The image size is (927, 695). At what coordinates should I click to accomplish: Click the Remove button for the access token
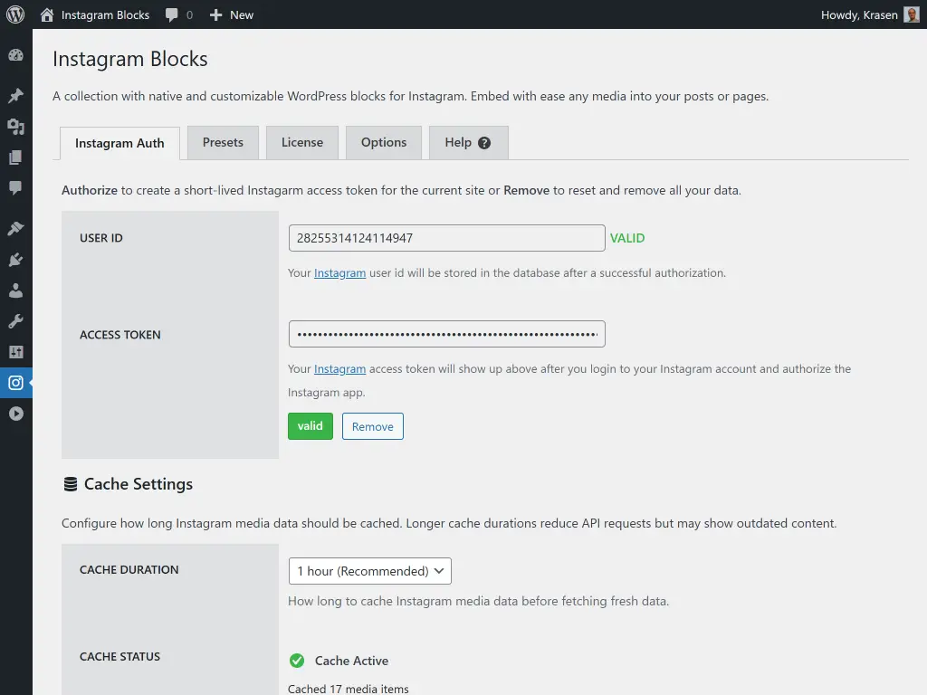tap(372, 425)
